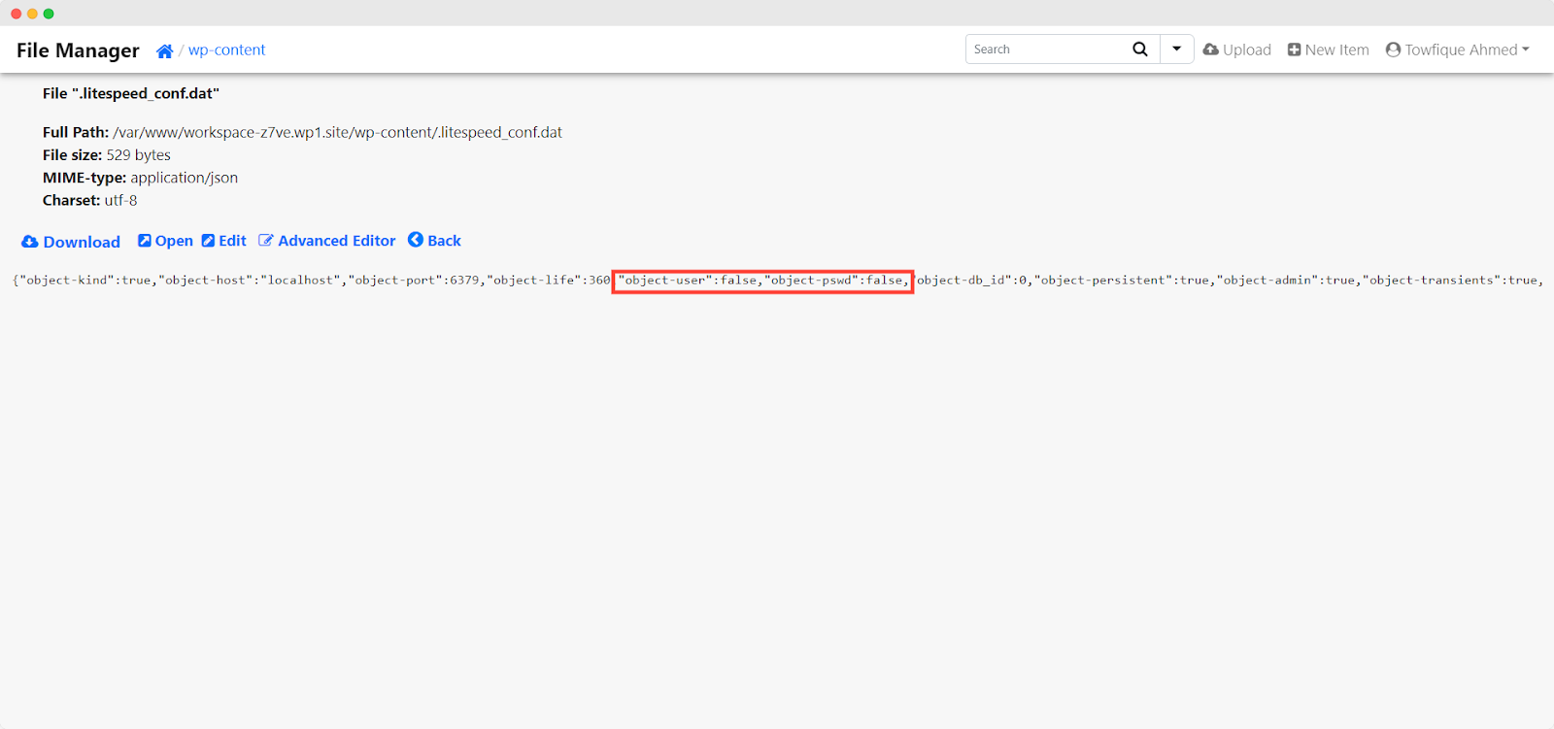Go to the home folder icon

(x=165, y=50)
